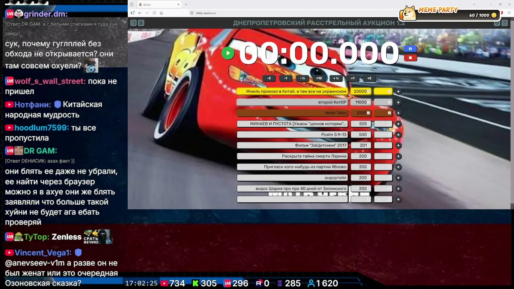Click the add-amount field next to "Жмиль приехал в Китай"
Image resolution: width=514 pixels, height=289 pixels.
coord(383,92)
